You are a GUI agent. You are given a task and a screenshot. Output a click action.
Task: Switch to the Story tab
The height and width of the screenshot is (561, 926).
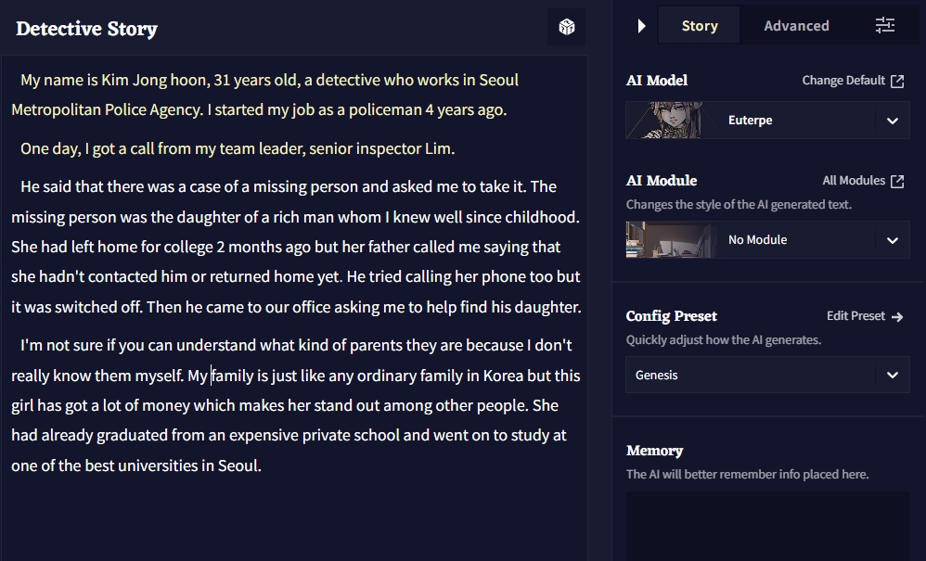tap(699, 26)
